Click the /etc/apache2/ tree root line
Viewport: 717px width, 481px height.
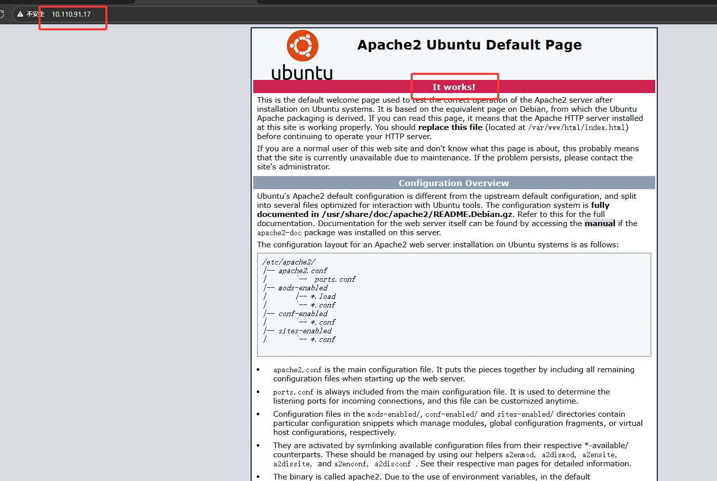pos(289,262)
